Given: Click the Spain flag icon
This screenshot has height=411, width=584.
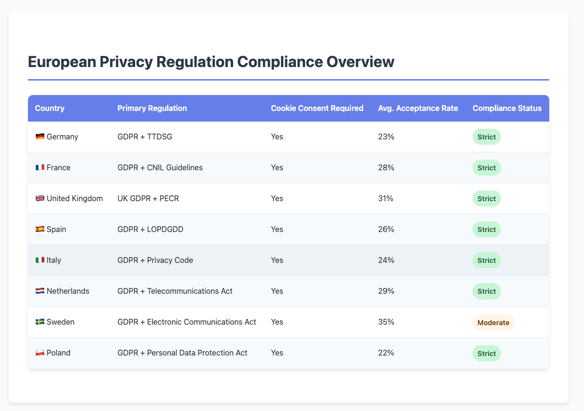Looking at the screenshot, I should click(40, 230).
